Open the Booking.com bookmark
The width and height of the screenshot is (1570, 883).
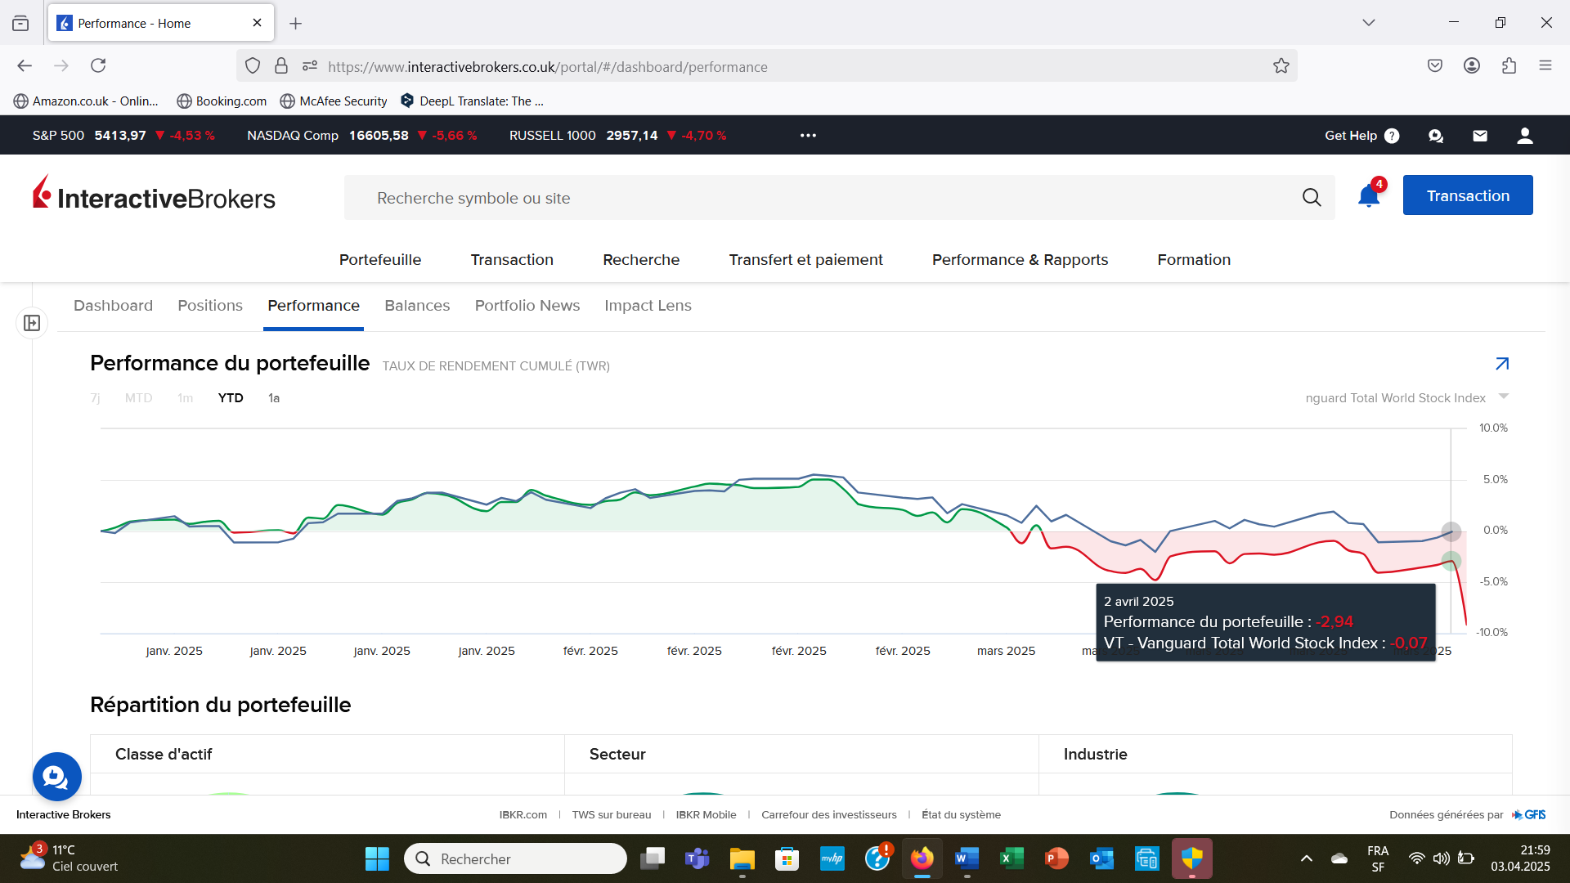point(222,101)
